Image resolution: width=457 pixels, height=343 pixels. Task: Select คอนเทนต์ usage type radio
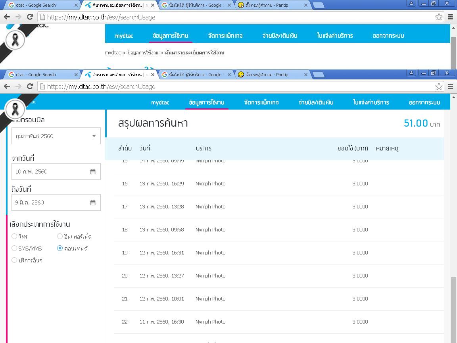pyautogui.click(x=60, y=248)
